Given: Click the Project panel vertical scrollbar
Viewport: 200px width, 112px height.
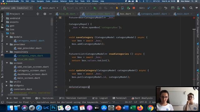Looking at the screenshot, I should (52, 22).
